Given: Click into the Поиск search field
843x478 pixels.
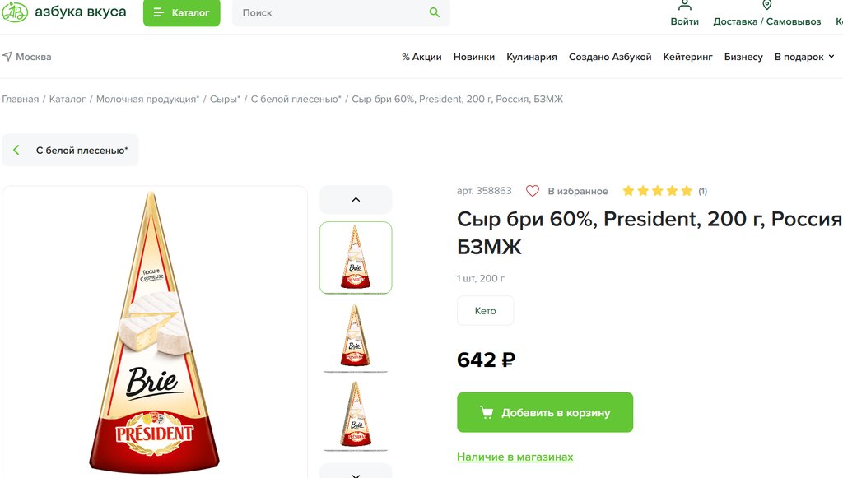Looking at the screenshot, I should [x=329, y=12].
